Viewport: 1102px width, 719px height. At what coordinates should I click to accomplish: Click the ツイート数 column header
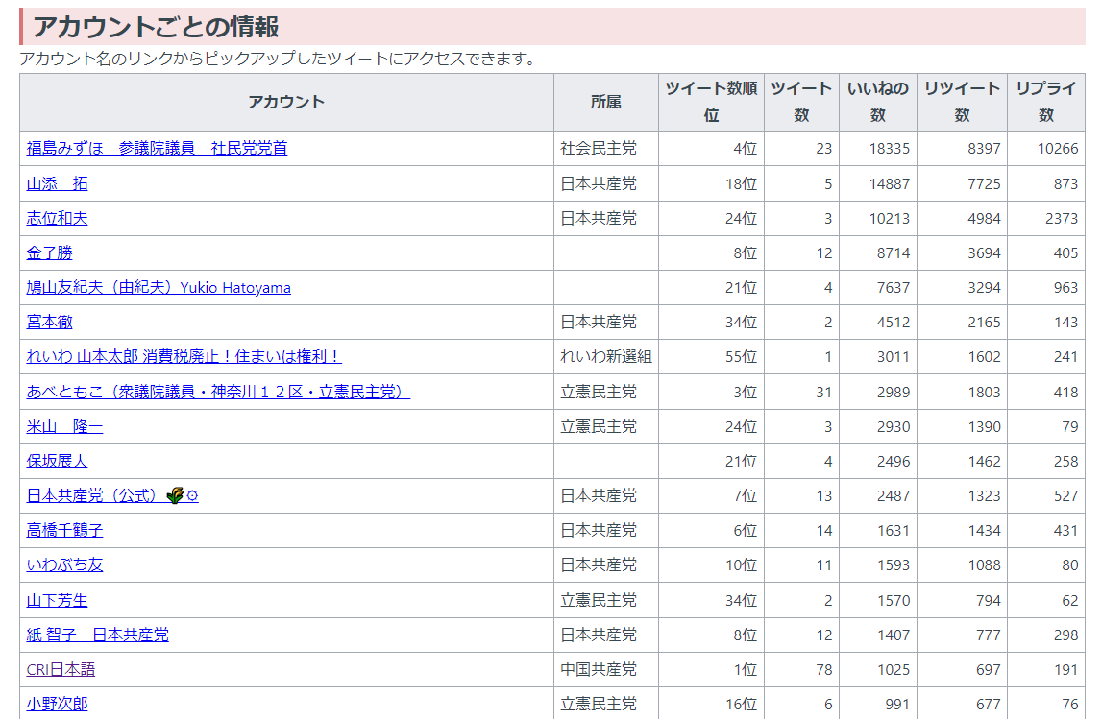point(802,102)
